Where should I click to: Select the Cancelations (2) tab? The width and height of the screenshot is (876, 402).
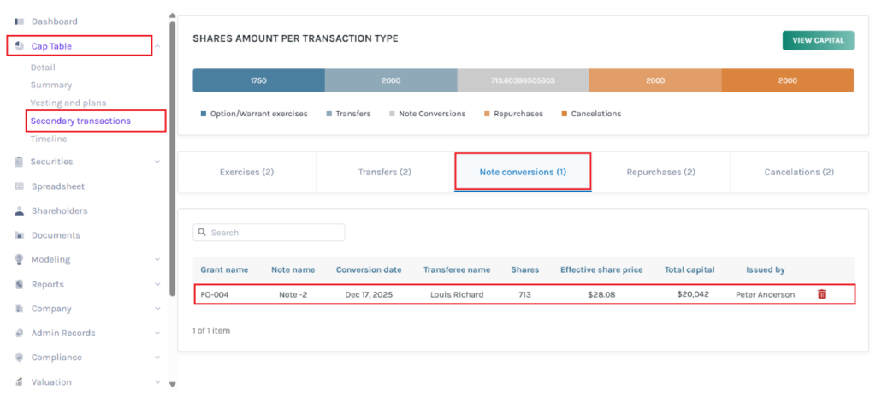coord(798,172)
